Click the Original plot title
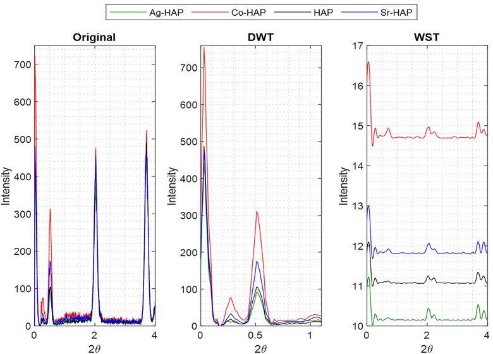 pos(94,37)
